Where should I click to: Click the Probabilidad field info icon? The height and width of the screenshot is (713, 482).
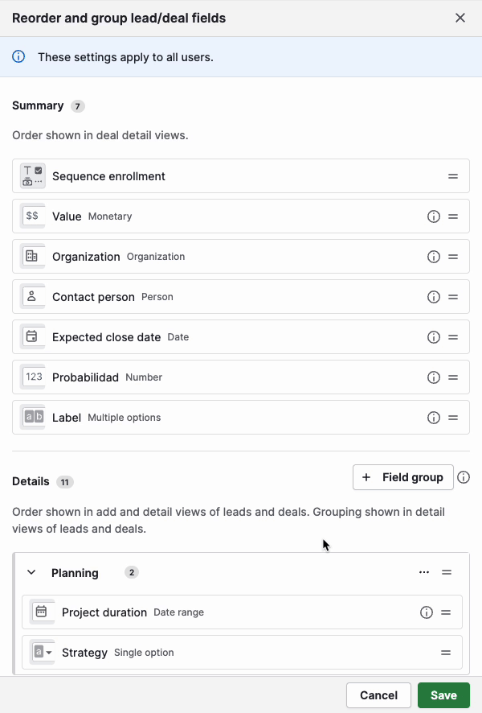(x=434, y=377)
